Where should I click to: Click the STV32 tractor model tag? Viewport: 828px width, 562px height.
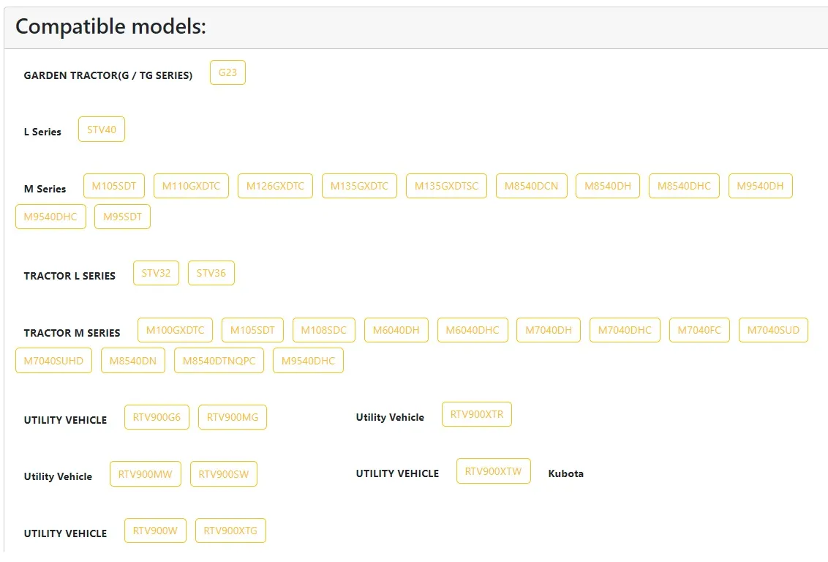(156, 273)
